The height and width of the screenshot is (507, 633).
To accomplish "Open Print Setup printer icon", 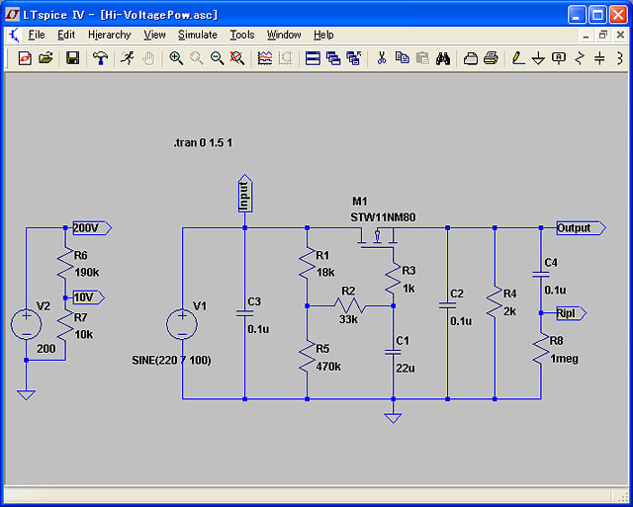I will click(471, 59).
